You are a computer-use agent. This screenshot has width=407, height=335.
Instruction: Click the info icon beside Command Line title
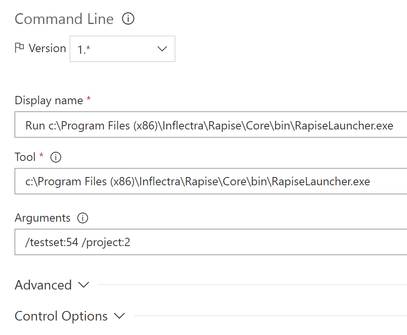pyautogui.click(x=128, y=19)
